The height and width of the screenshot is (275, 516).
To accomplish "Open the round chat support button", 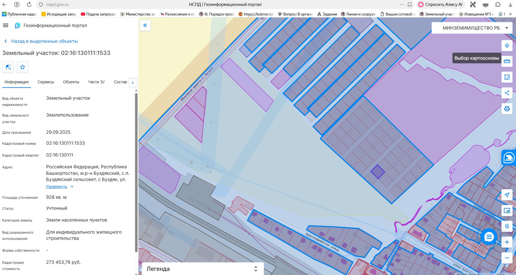I will [489, 237].
